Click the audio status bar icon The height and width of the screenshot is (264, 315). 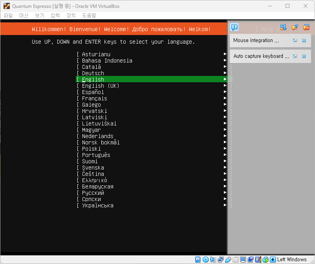[x=213, y=260]
